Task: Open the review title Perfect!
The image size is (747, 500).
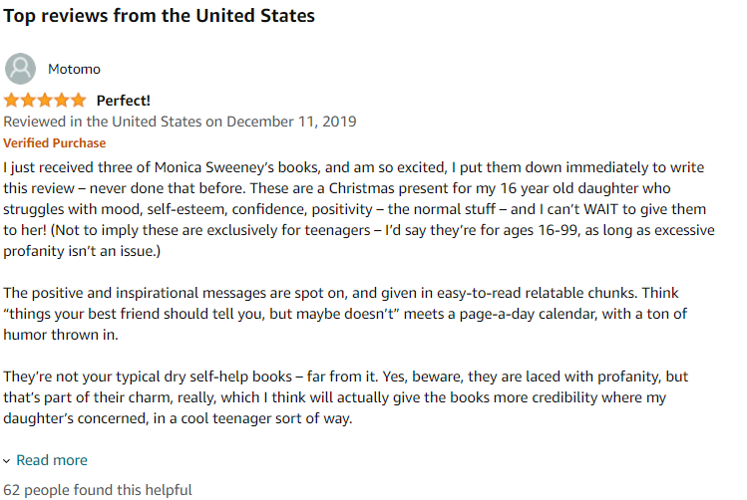Action: pyautogui.click(x=123, y=101)
